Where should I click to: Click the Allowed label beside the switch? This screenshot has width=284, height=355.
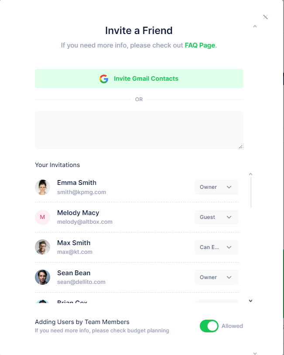pos(232,326)
